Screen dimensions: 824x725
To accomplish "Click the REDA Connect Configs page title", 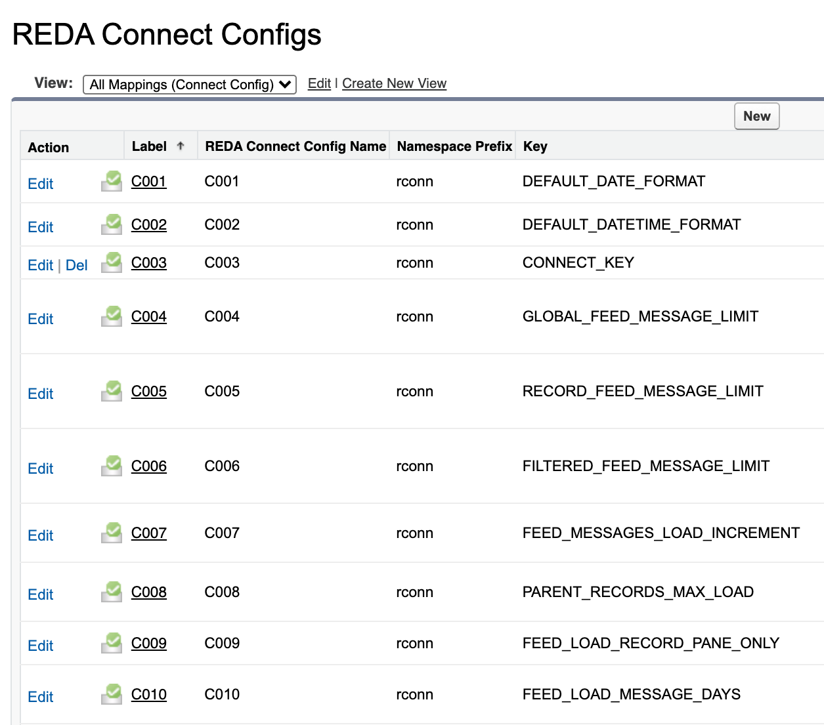I will click(x=167, y=34).
